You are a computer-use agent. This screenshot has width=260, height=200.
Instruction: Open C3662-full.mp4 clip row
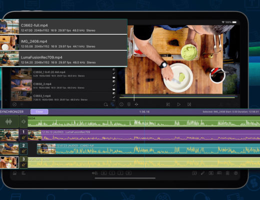click(63, 26)
